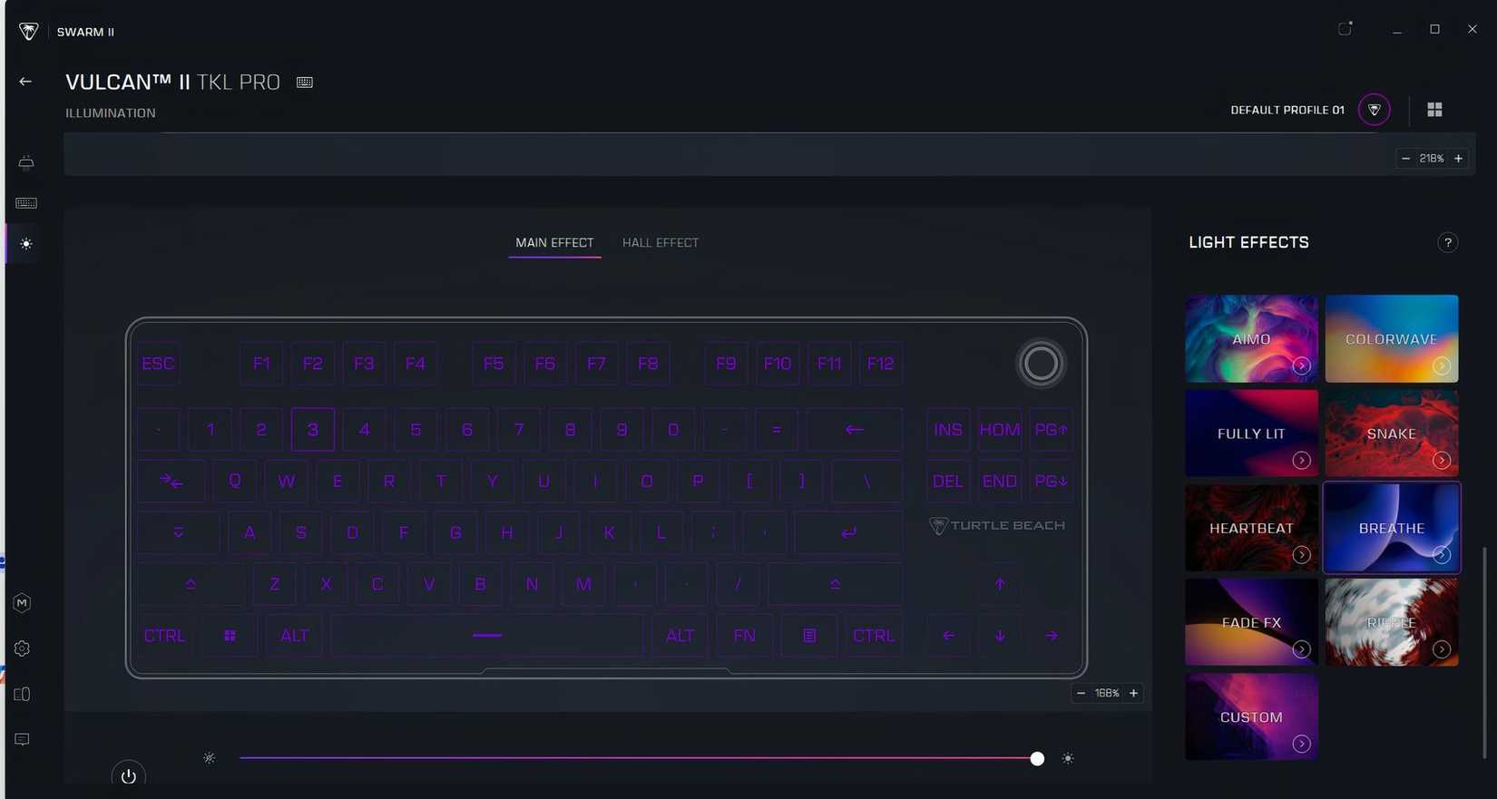Increase the 218% zoom level
Screen dimensions: 1497x799
(1458, 159)
